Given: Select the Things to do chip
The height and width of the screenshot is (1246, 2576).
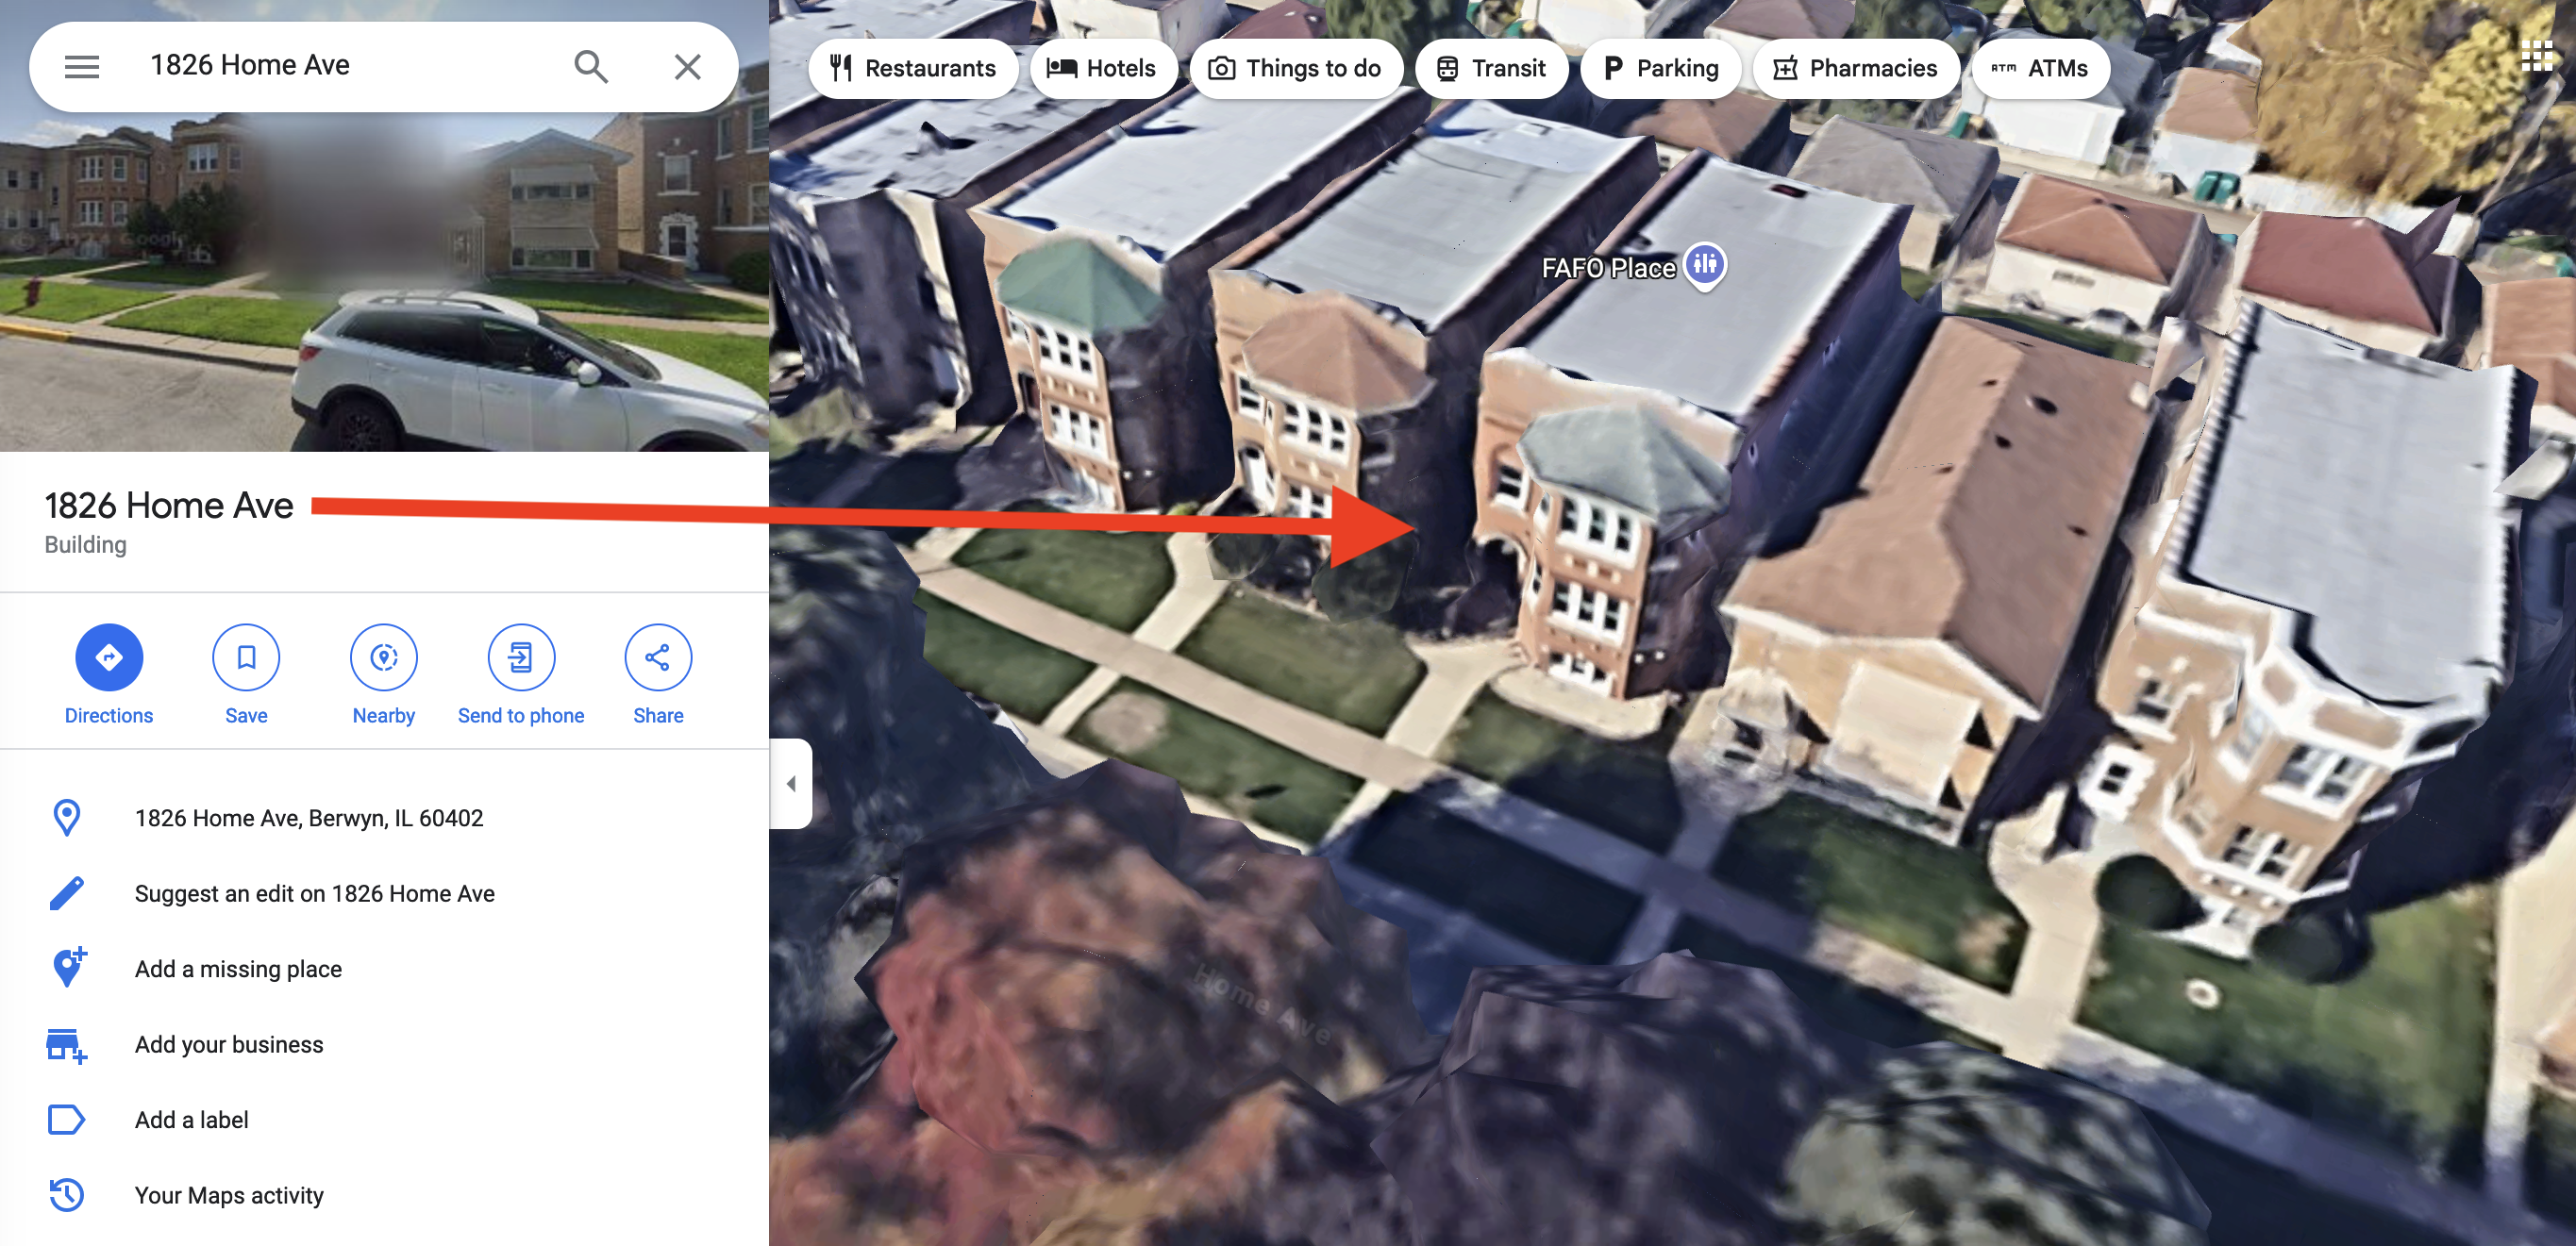Looking at the screenshot, I should 1295,68.
